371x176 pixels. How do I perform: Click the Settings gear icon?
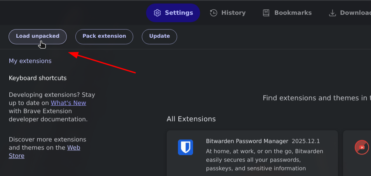pos(157,13)
